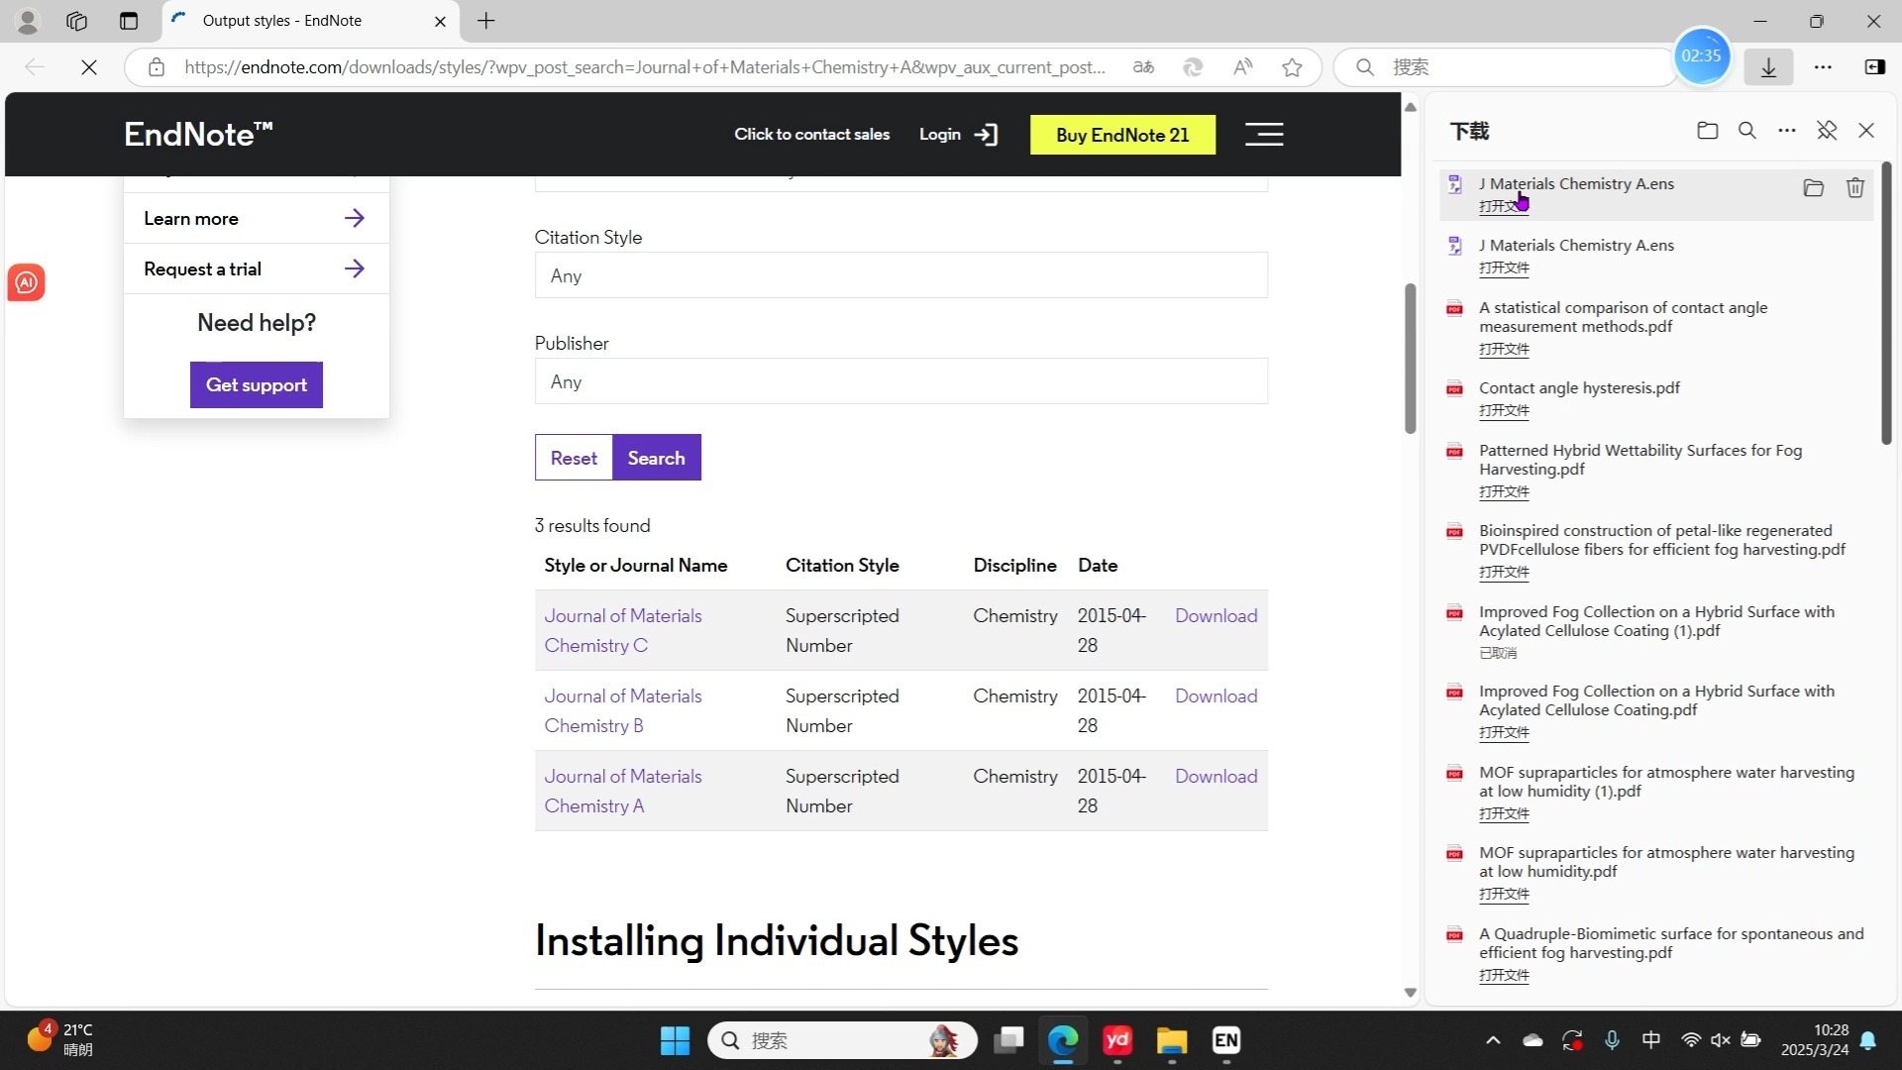This screenshot has height=1070, width=1902.
Task: Click the page vertical scrollbar thumb
Action: point(1410,357)
